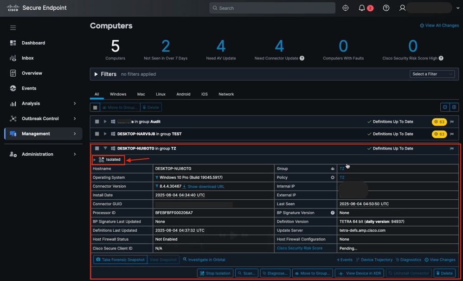Click the Show download URL link
The width and height of the screenshot is (463, 281).
click(206, 186)
